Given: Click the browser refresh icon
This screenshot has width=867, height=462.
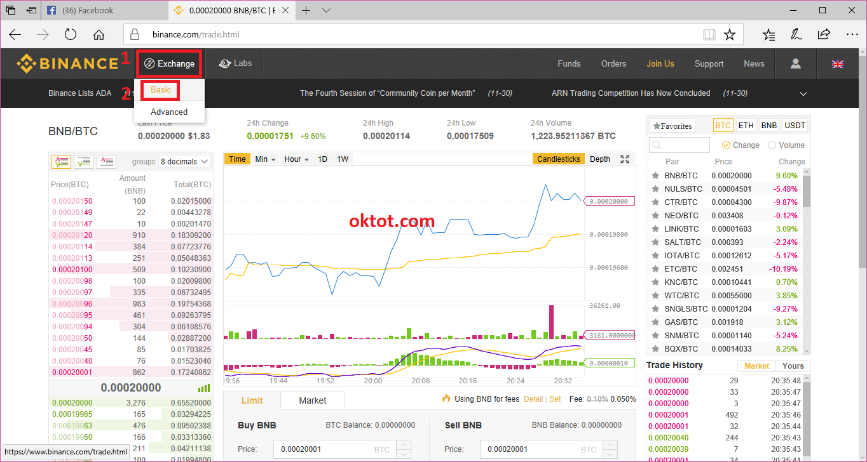Looking at the screenshot, I should point(70,34).
